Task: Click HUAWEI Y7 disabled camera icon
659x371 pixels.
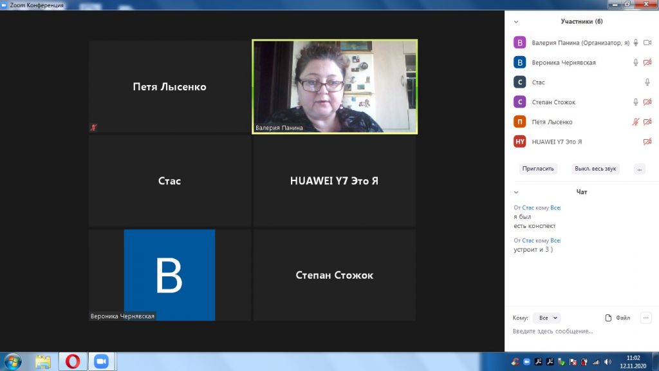Action: click(x=647, y=142)
